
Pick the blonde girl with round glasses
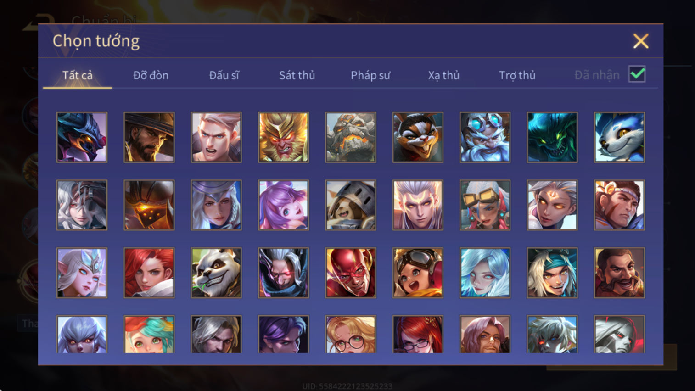351,334
